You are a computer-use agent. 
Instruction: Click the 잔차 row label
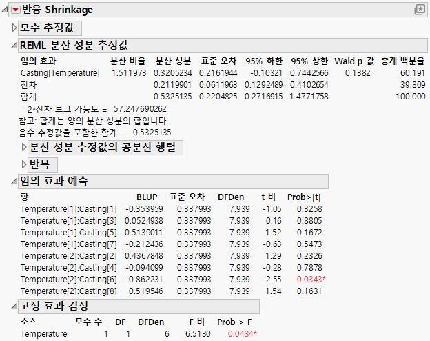pos(28,85)
